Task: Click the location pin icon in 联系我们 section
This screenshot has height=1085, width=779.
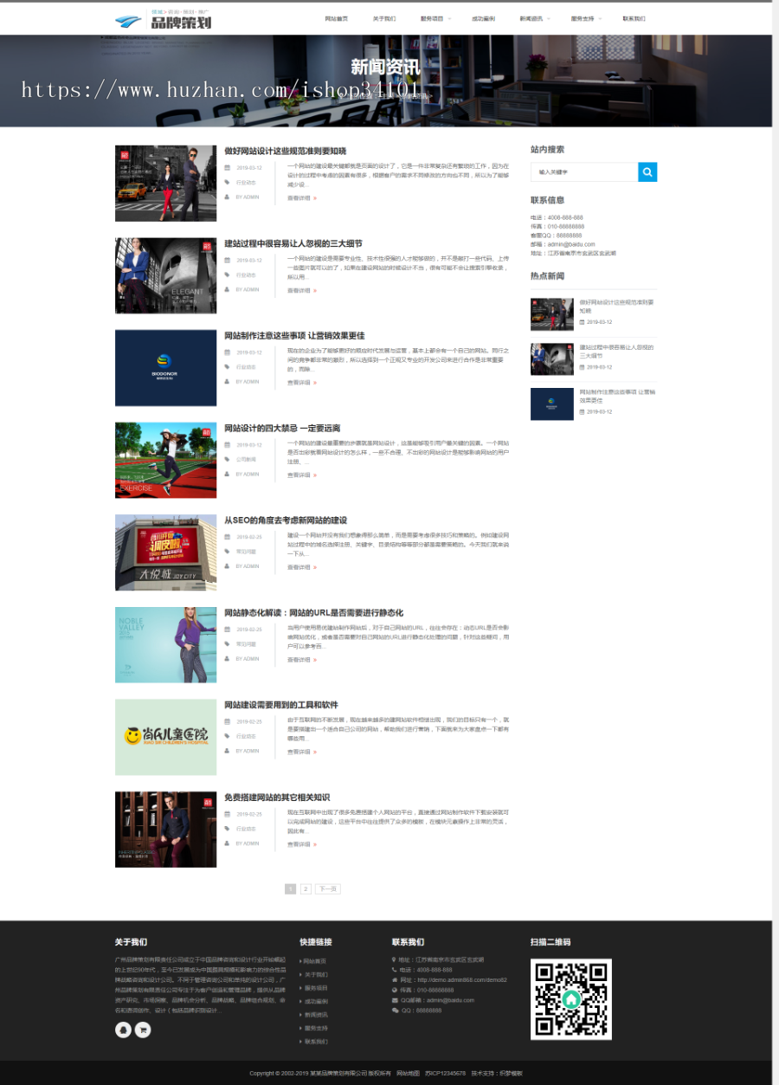Action: [x=394, y=959]
